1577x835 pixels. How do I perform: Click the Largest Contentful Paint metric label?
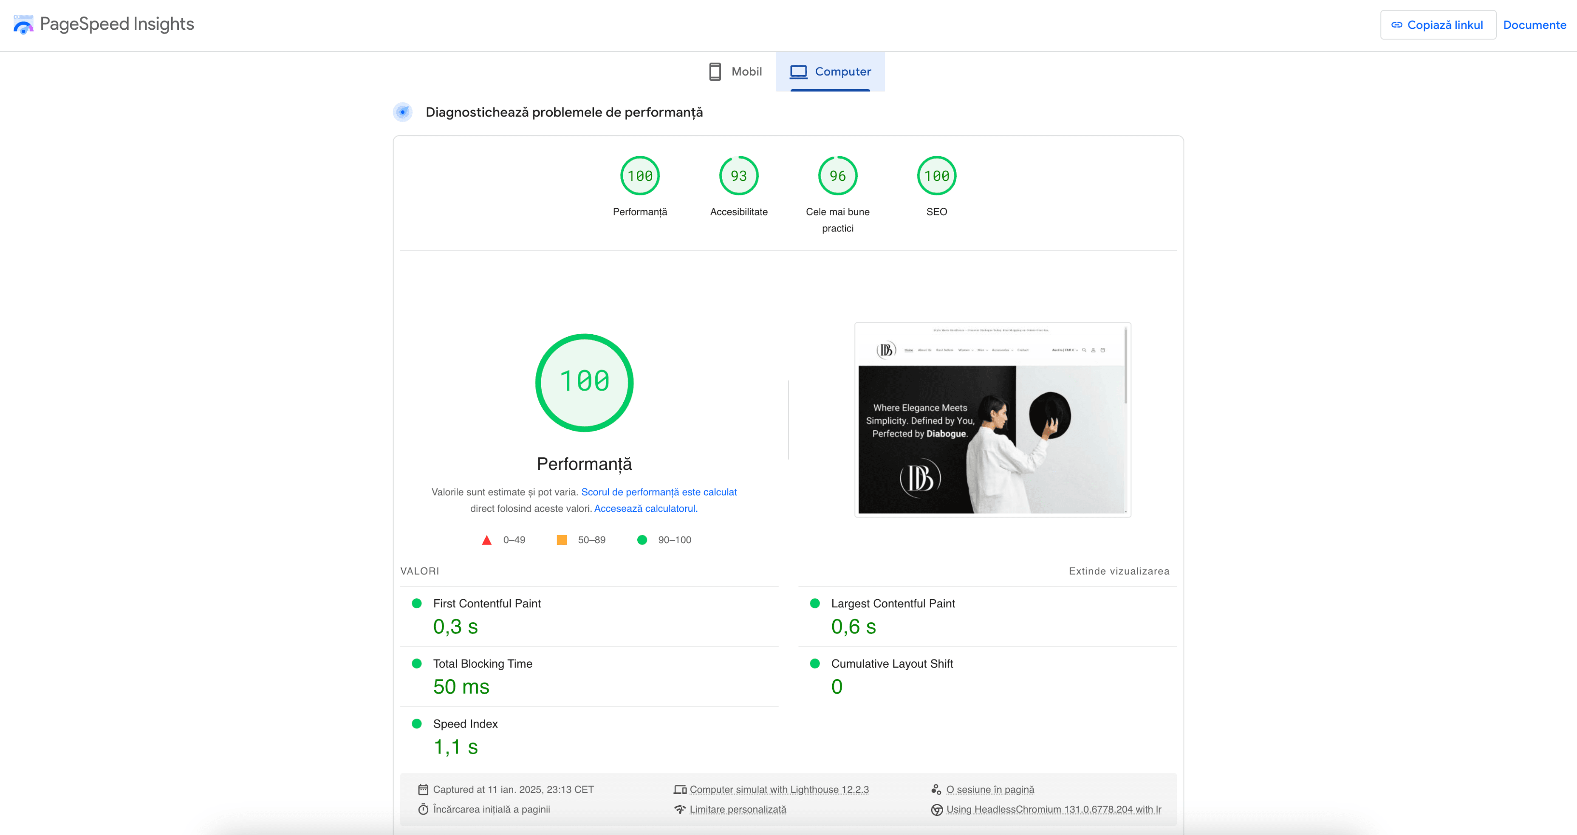click(893, 604)
